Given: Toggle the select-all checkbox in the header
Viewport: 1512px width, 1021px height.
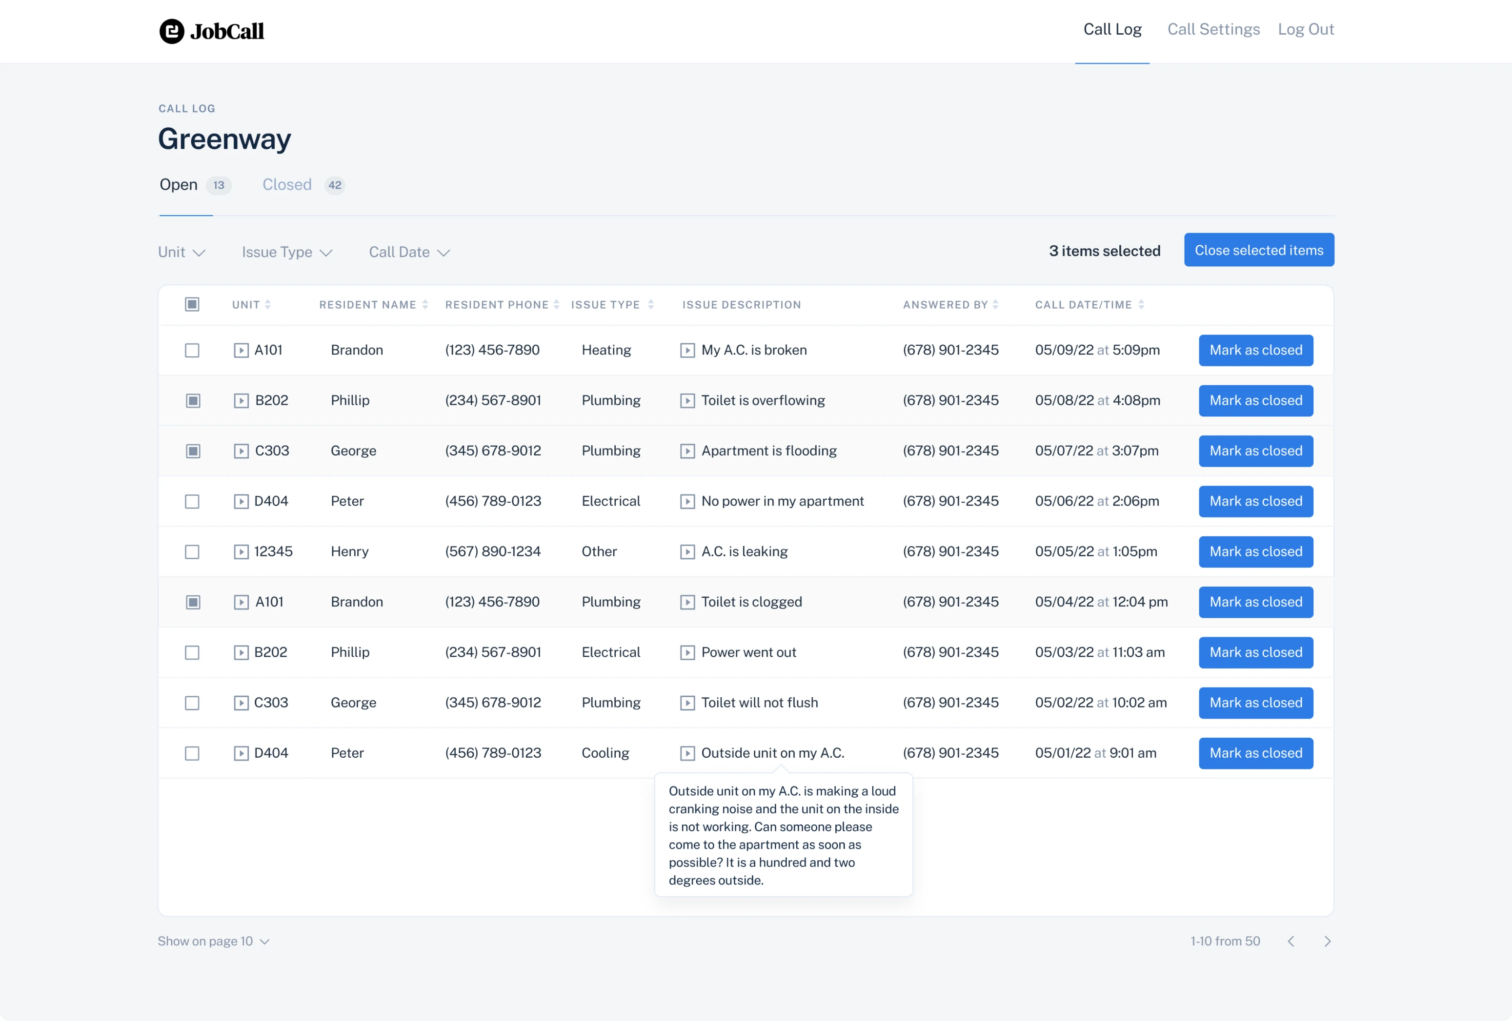Looking at the screenshot, I should click(x=192, y=304).
